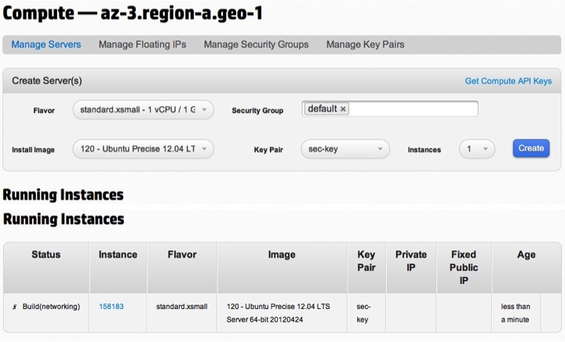Open the Key Pair sec-key dropdown

(x=345, y=149)
